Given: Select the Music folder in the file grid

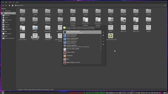Looking at the screenshot, I should pos(111,20).
